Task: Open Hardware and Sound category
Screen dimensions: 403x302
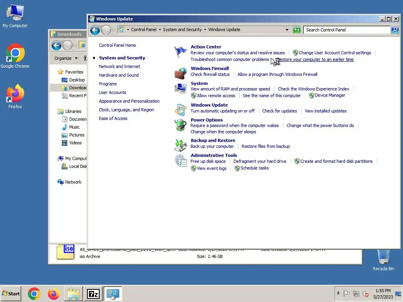Action: click(119, 75)
